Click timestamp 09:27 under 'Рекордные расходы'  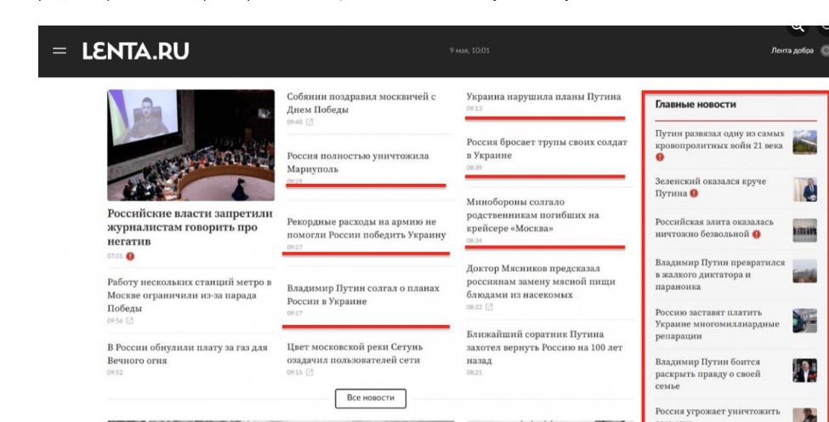point(294,247)
